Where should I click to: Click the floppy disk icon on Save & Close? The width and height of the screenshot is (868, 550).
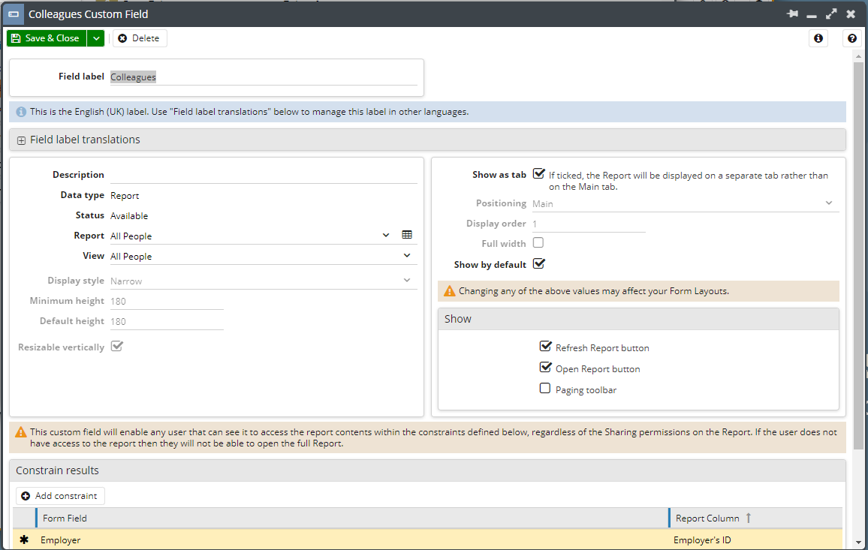tap(17, 38)
